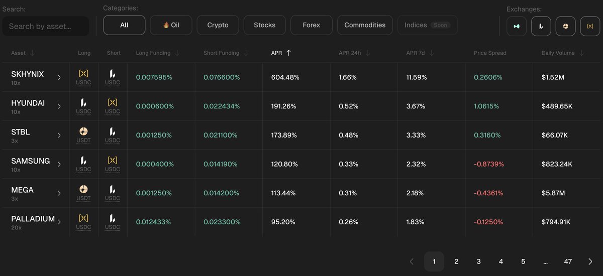This screenshot has width=603, height=276.
Task: Click SAMSUNG short exchange [x] icon
Action: click(x=113, y=160)
